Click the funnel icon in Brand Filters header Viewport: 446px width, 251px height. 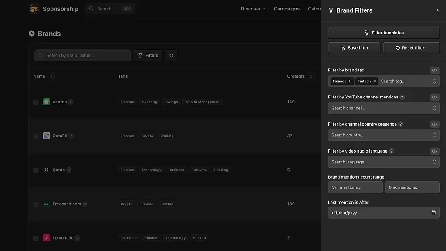(x=331, y=10)
